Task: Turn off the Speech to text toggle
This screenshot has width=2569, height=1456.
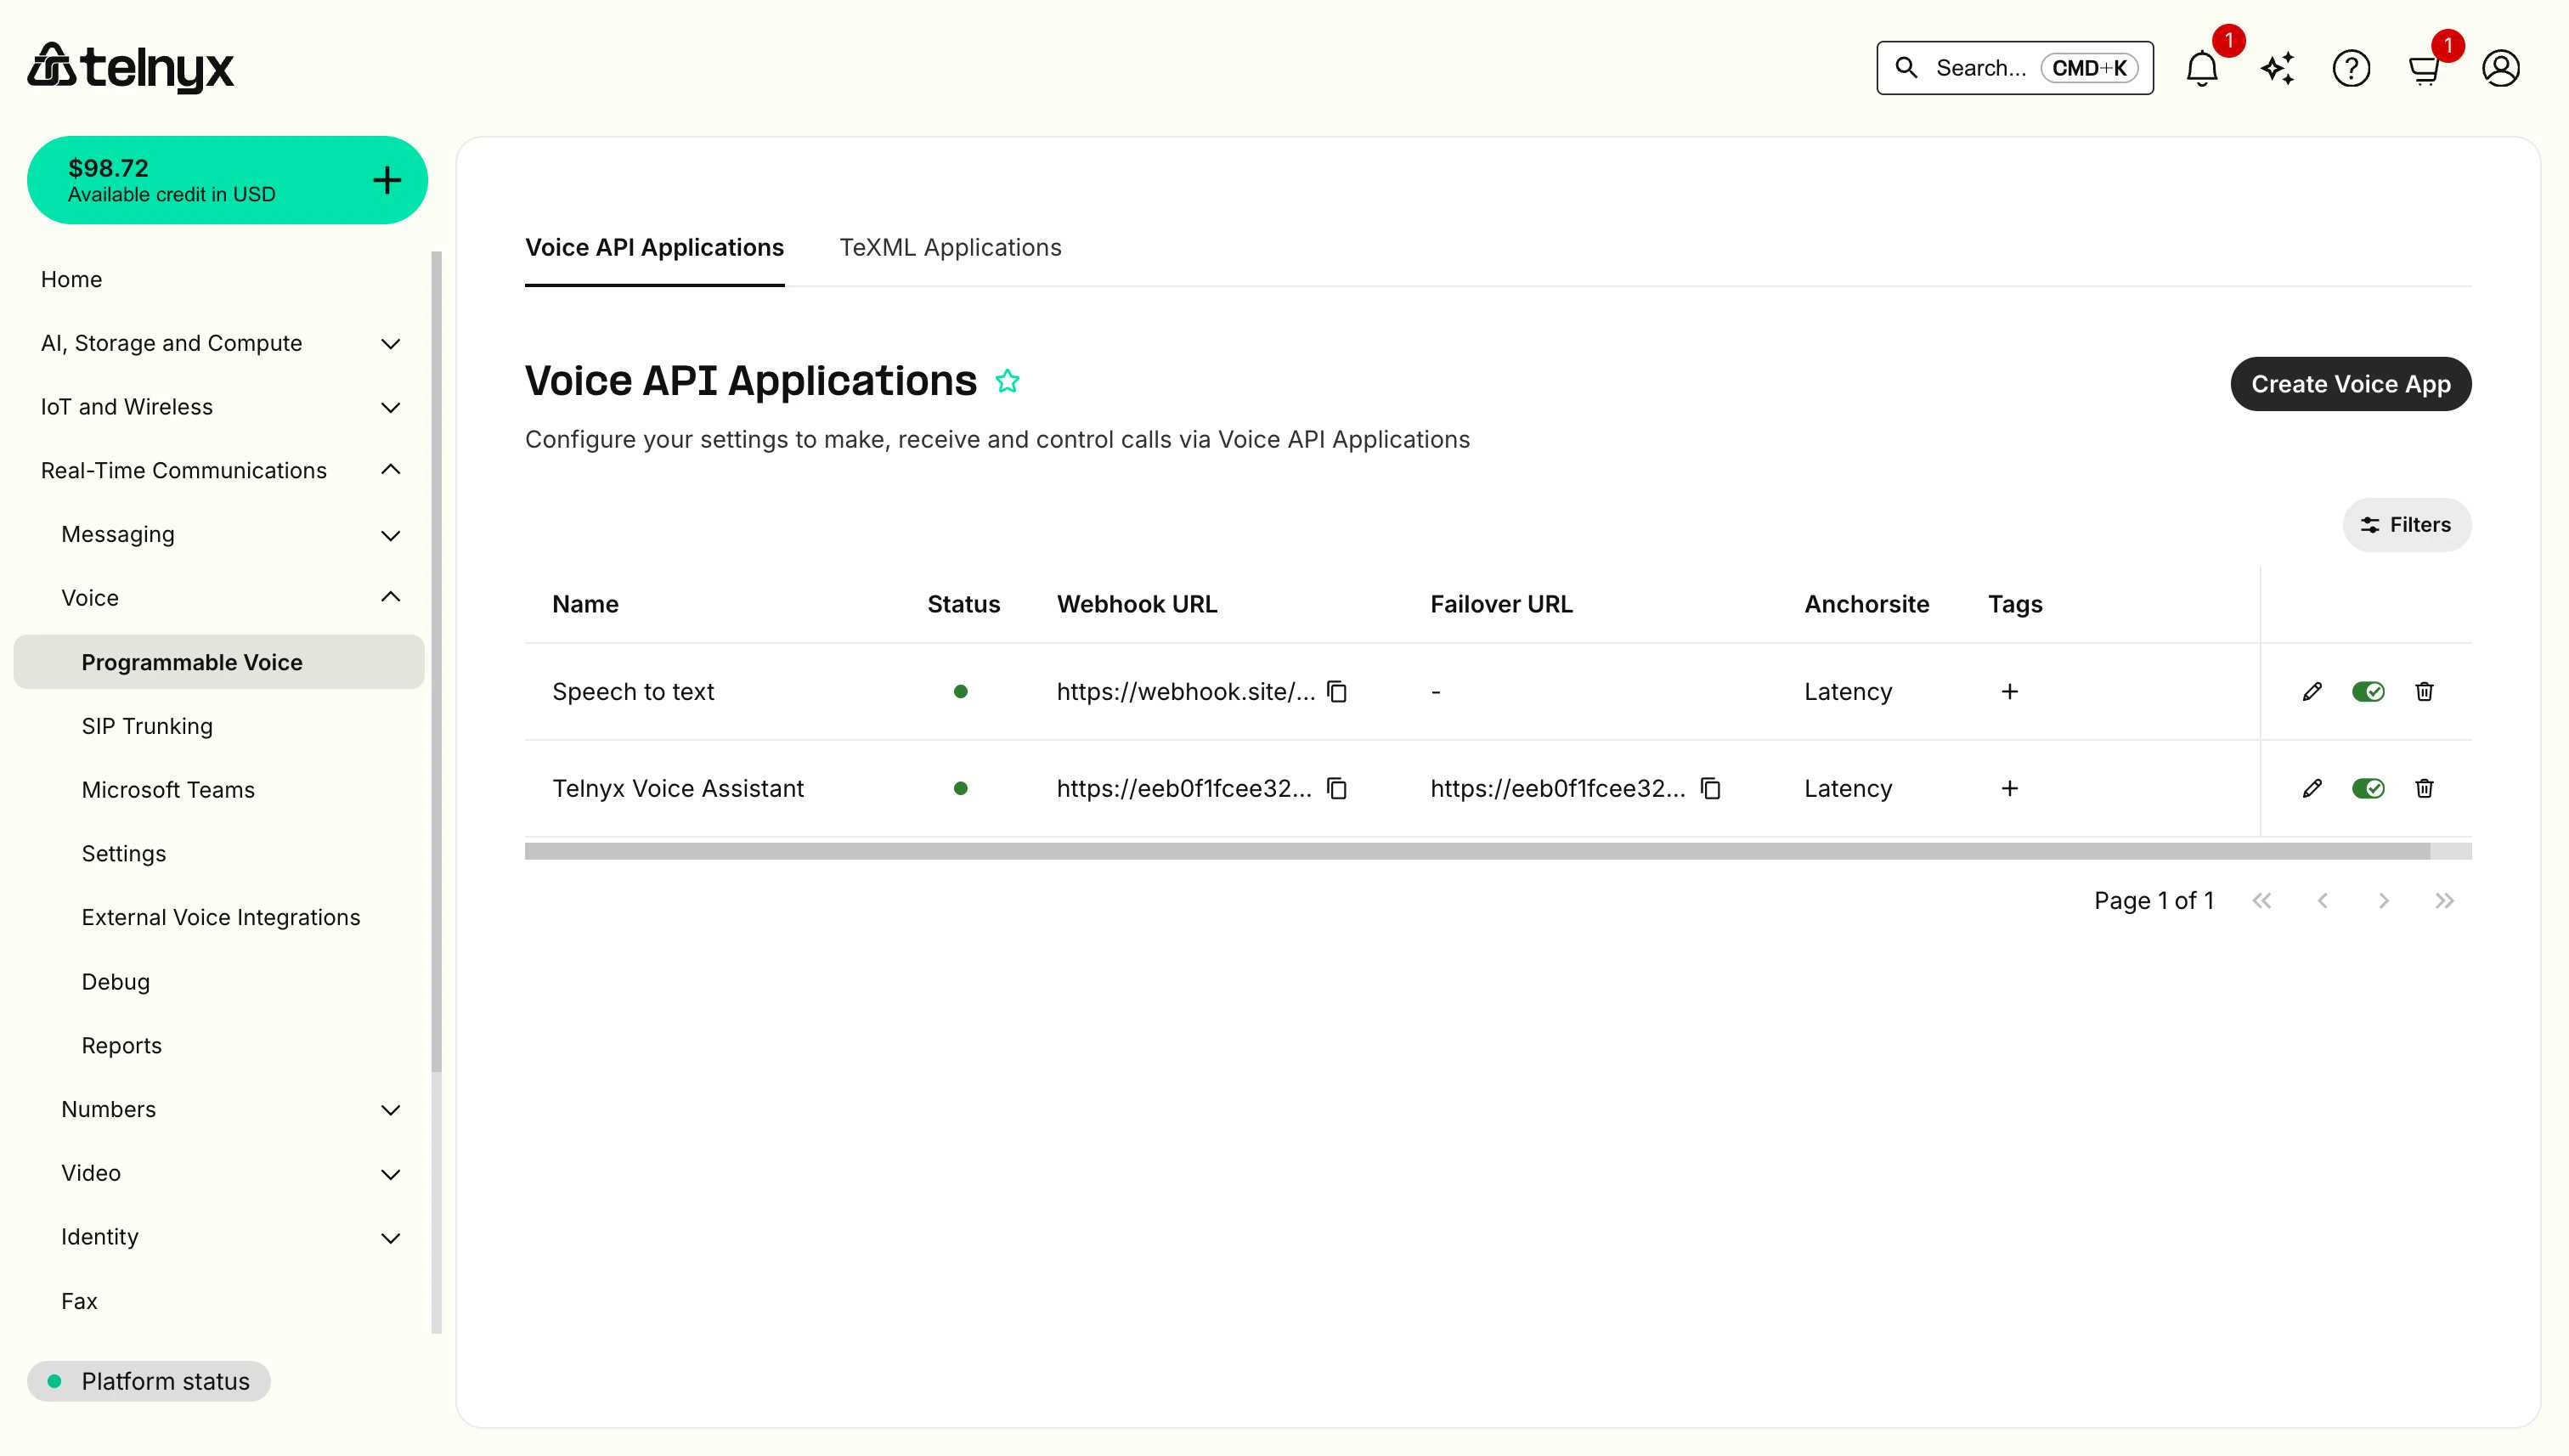Action: tap(2368, 691)
